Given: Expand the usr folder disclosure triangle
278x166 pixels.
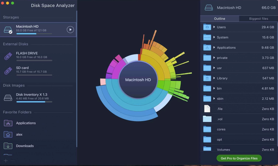Looking at the screenshot, I should coord(214,68).
